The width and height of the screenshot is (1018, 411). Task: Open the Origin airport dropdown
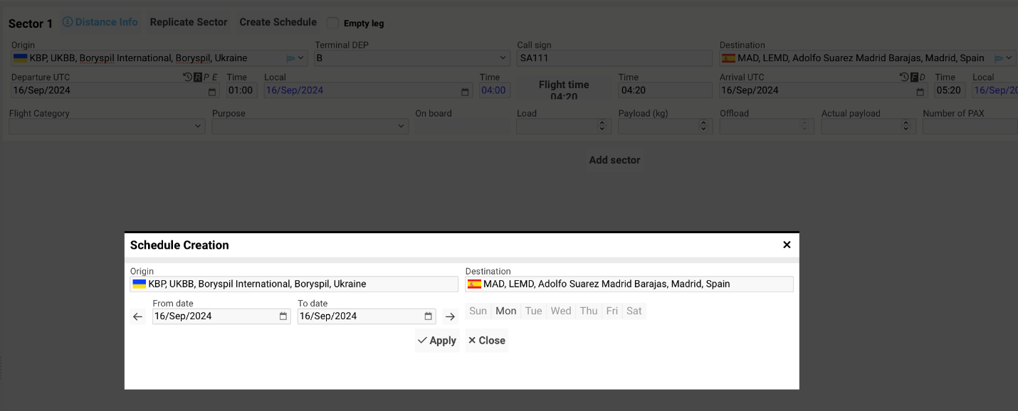[x=300, y=58]
